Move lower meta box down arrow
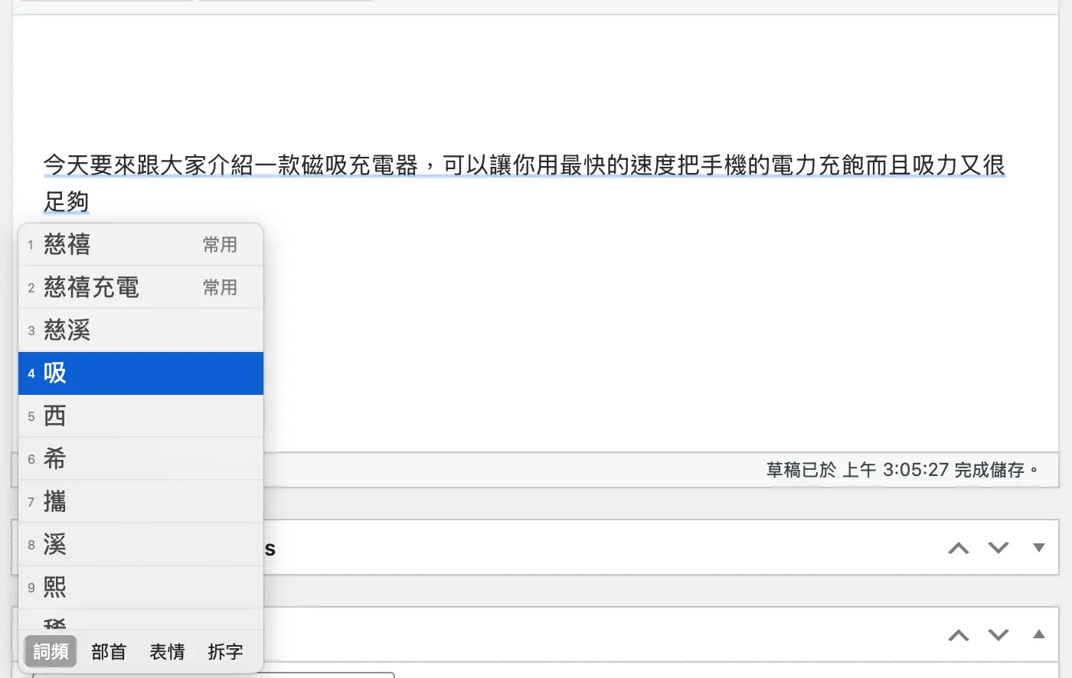This screenshot has width=1072, height=678. 998,635
